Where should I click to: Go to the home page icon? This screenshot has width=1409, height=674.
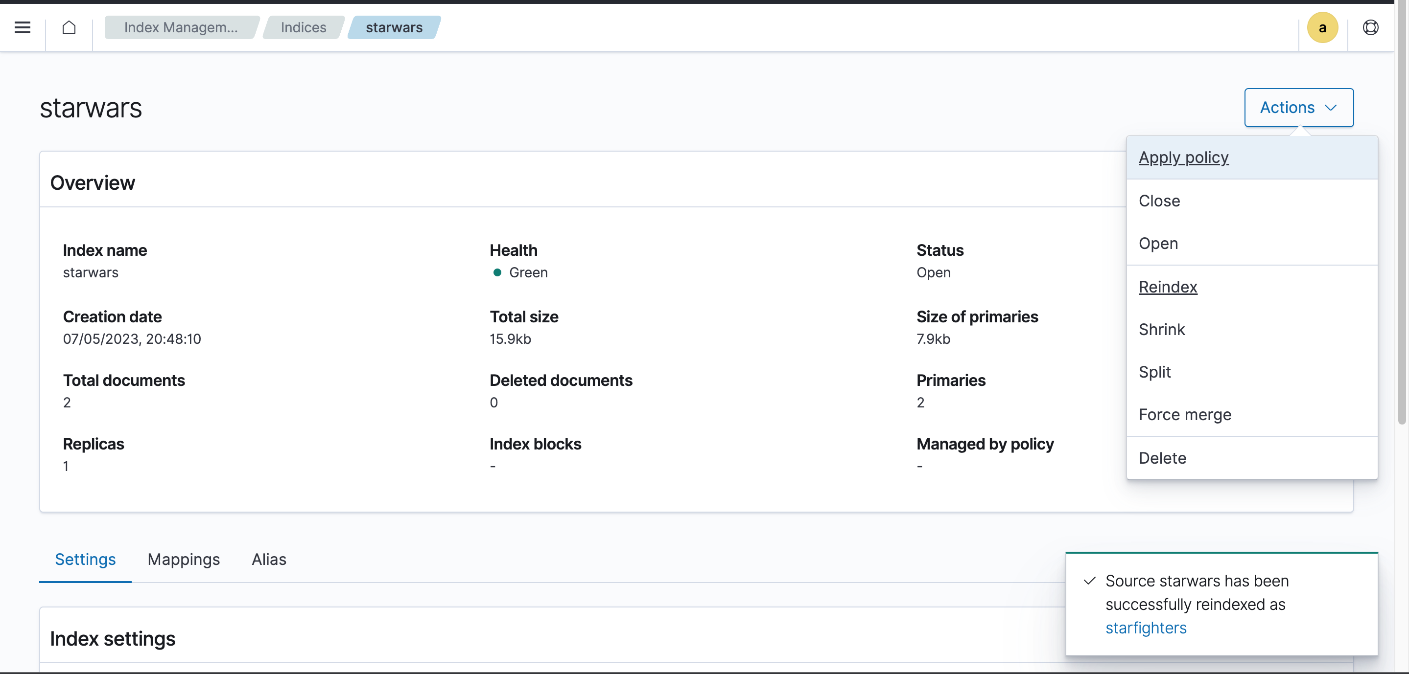pos(69,27)
